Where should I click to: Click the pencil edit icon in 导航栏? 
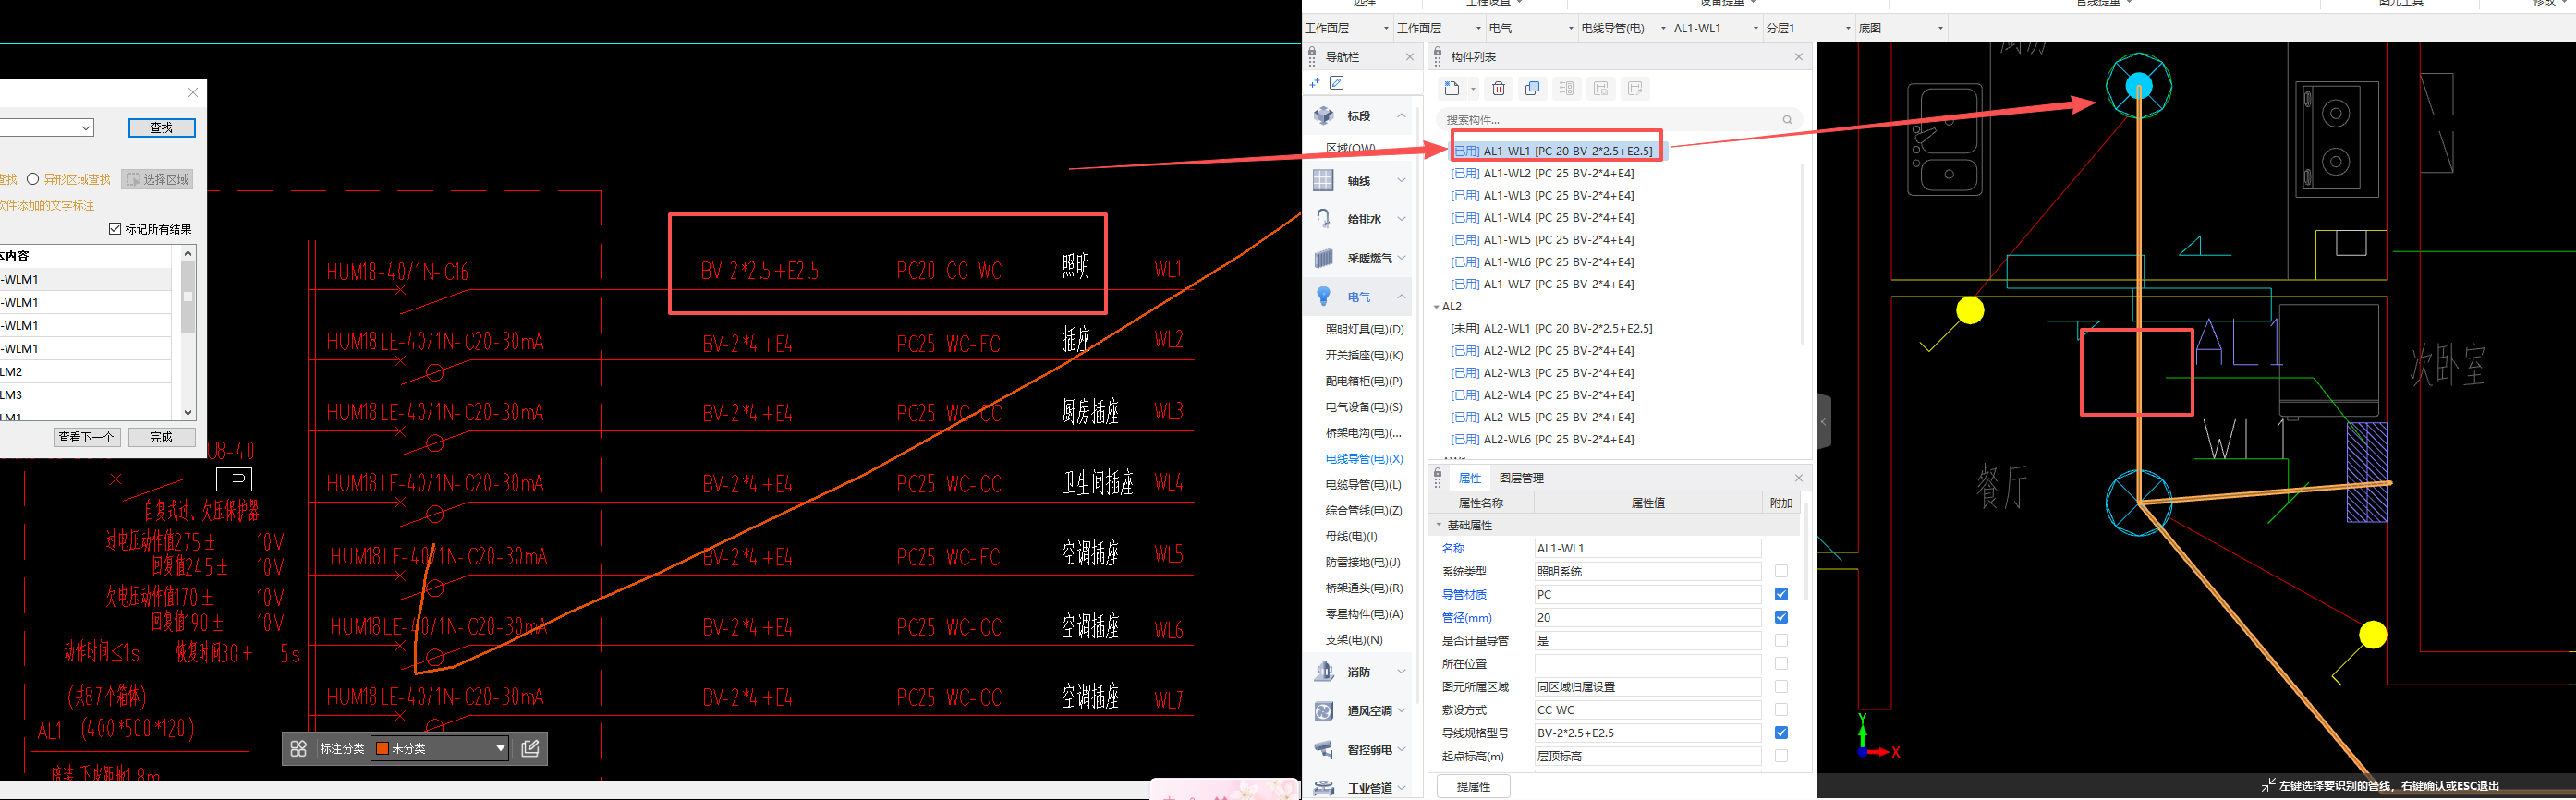click(x=1337, y=83)
